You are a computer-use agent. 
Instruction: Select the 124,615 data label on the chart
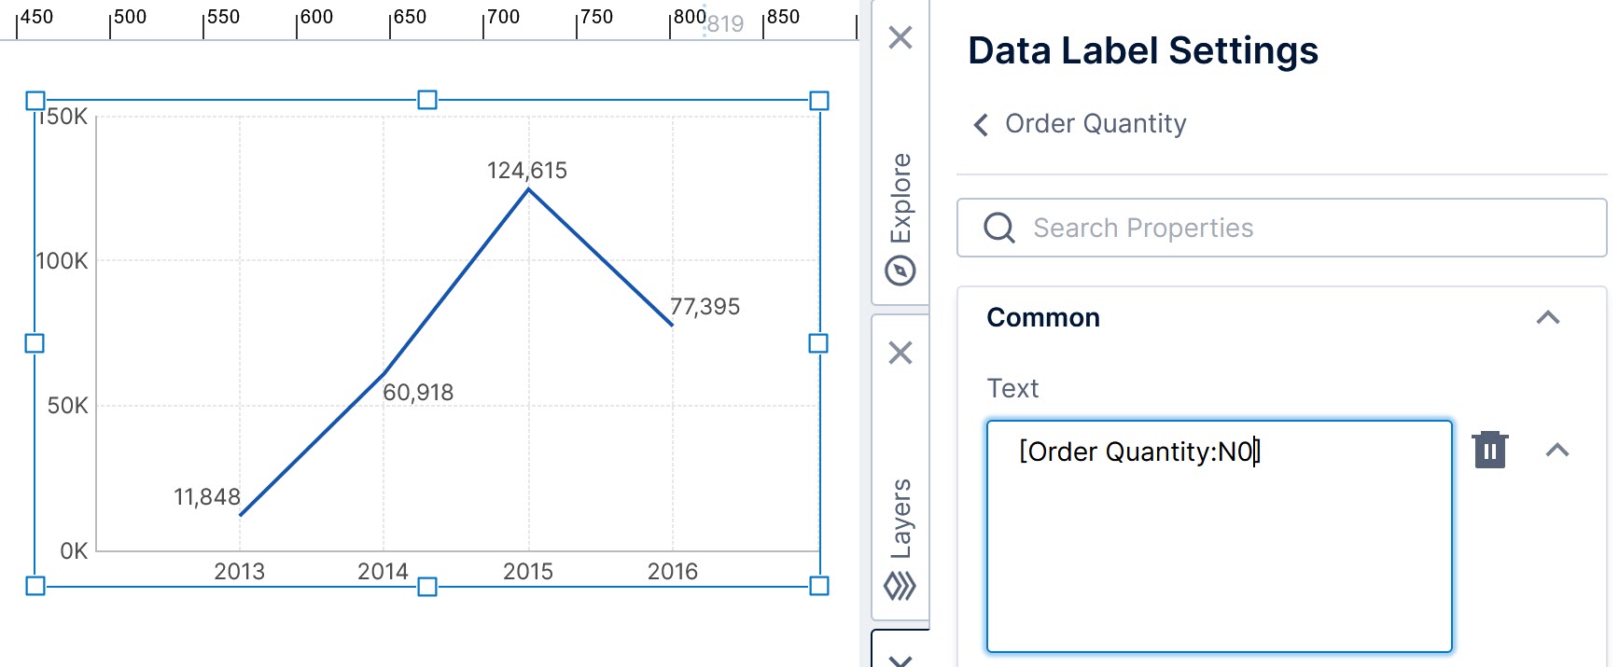click(528, 170)
